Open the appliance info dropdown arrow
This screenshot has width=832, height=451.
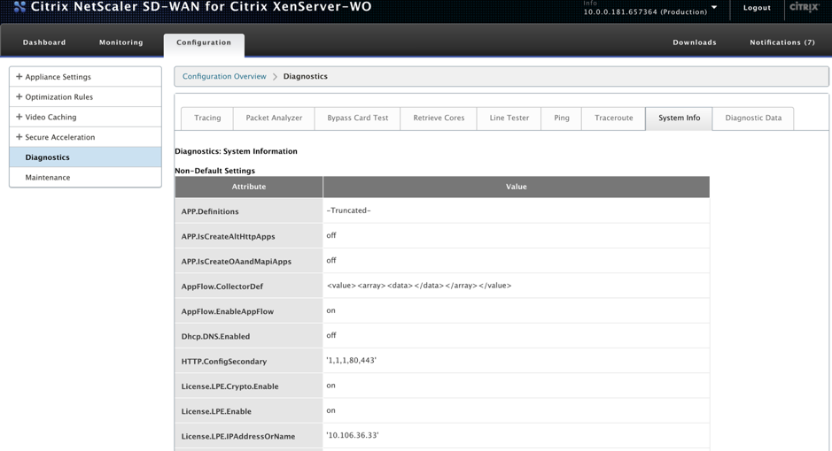pos(714,7)
